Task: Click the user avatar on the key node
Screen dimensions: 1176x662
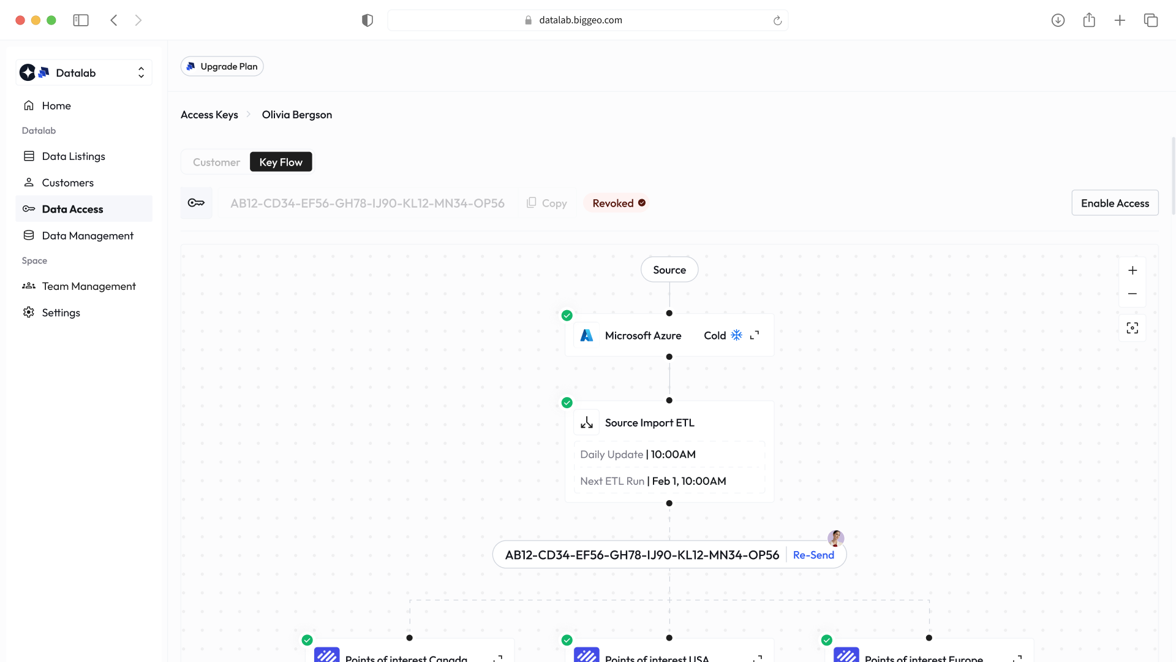Action: tap(836, 538)
